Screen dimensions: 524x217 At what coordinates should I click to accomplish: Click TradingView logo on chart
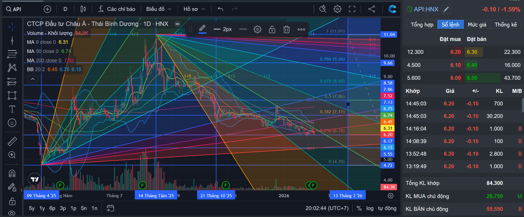(35, 179)
